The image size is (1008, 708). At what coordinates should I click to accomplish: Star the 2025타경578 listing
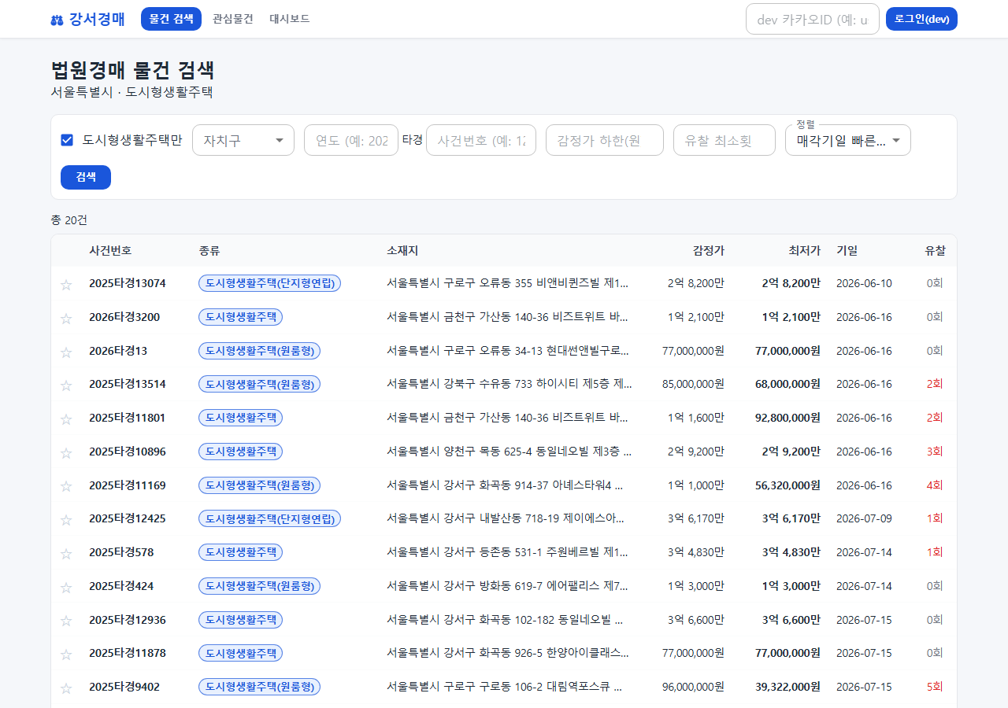(x=66, y=554)
